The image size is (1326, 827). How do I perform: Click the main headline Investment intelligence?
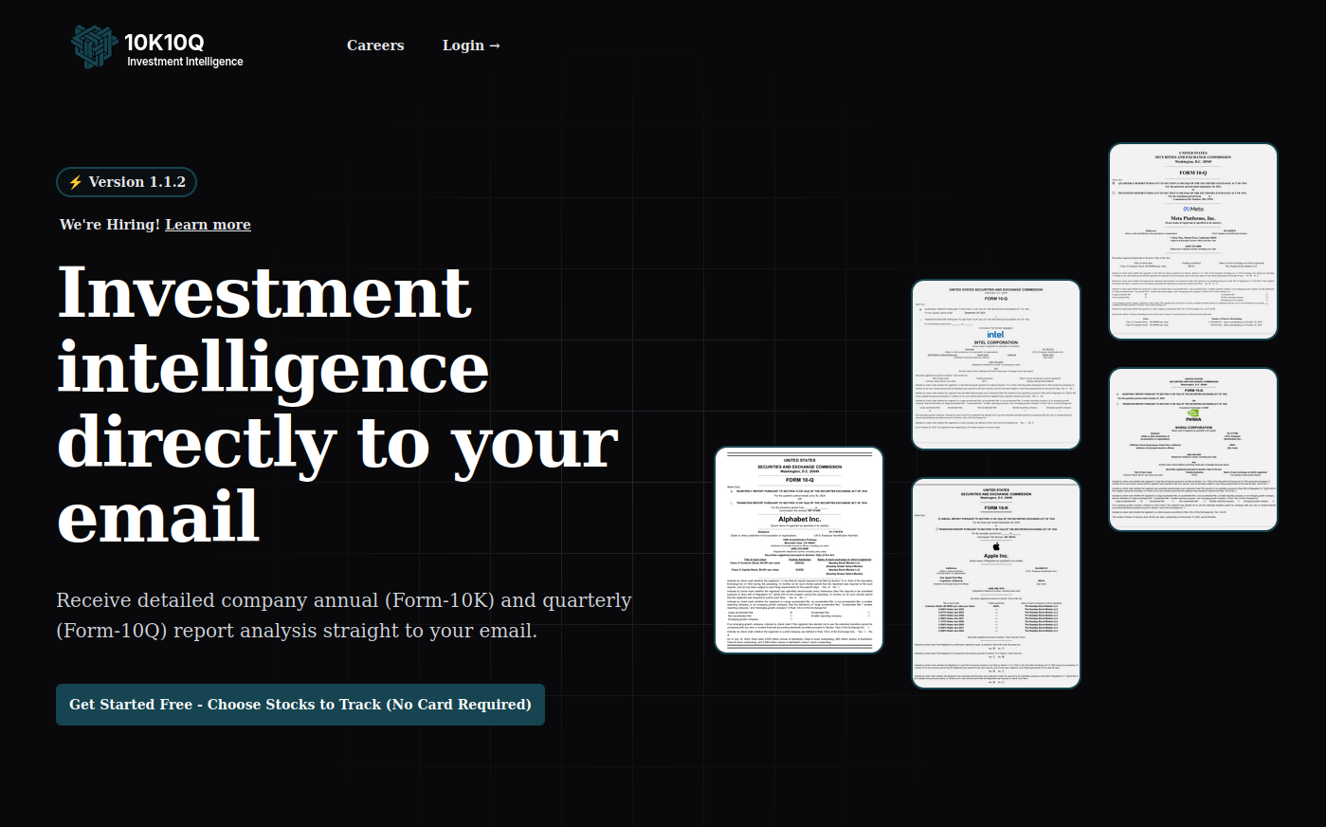click(x=337, y=403)
